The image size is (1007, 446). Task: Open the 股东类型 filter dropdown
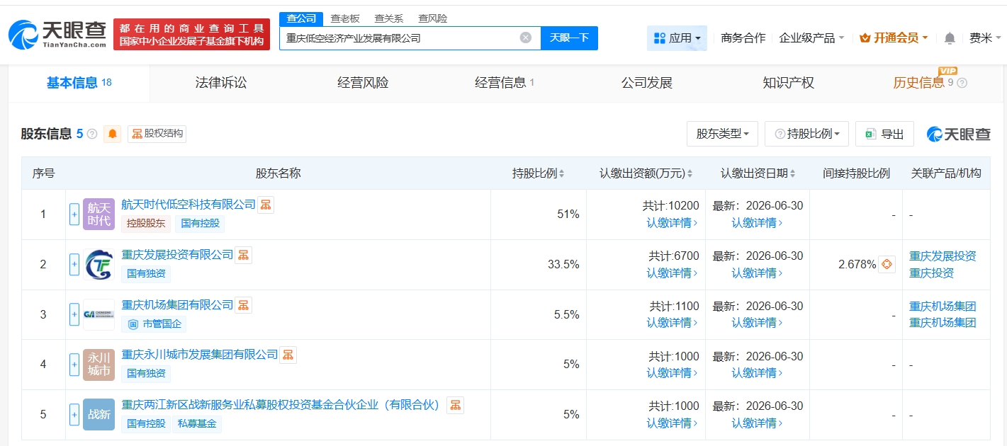click(722, 134)
